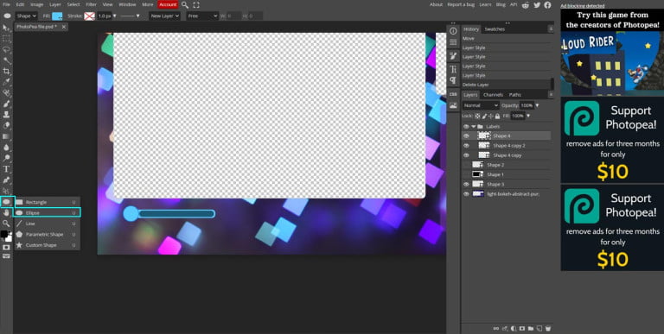Select the Blur tool

pyautogui.click(x=6, y=148)
